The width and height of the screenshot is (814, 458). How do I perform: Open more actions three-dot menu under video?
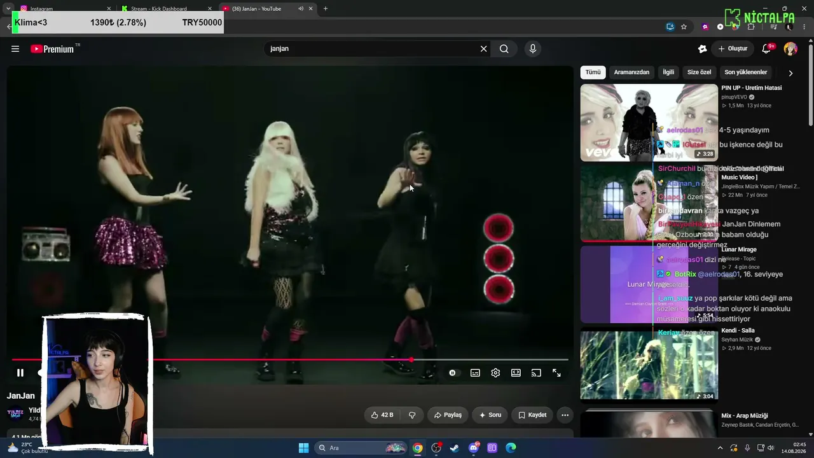coord(565,415)
